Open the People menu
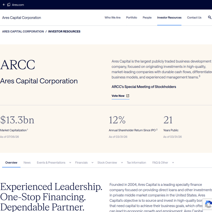This screenshot has width=212, height=212. [147, 18]
